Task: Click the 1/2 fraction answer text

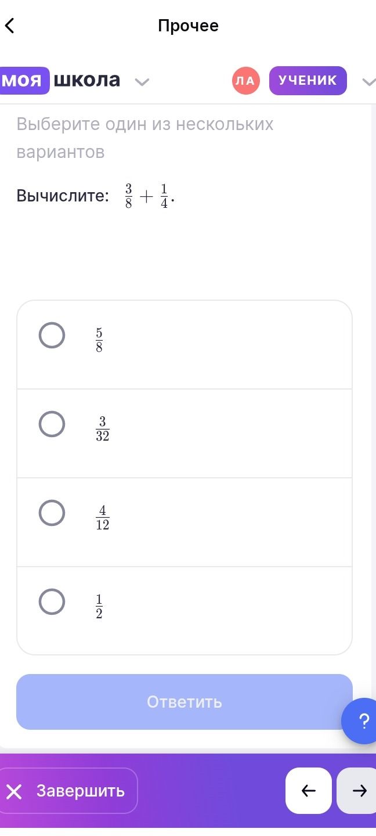Action: (99, 607)
